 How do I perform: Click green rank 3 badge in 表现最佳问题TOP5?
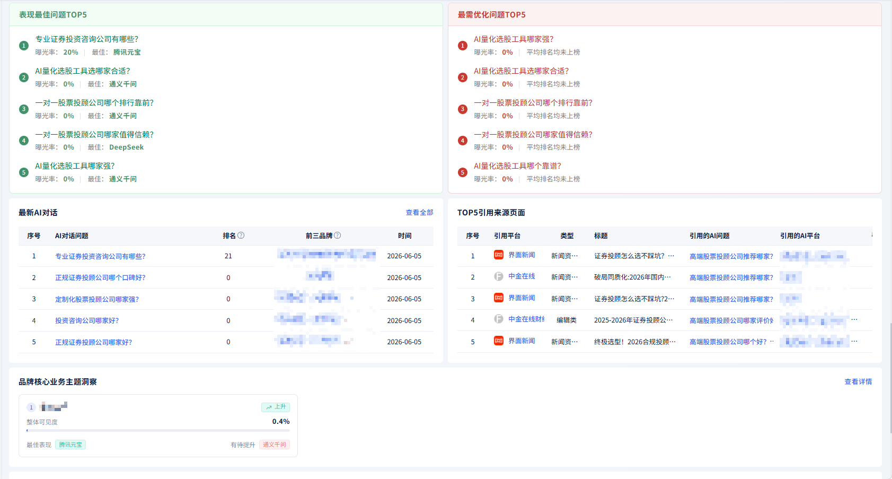24,109
